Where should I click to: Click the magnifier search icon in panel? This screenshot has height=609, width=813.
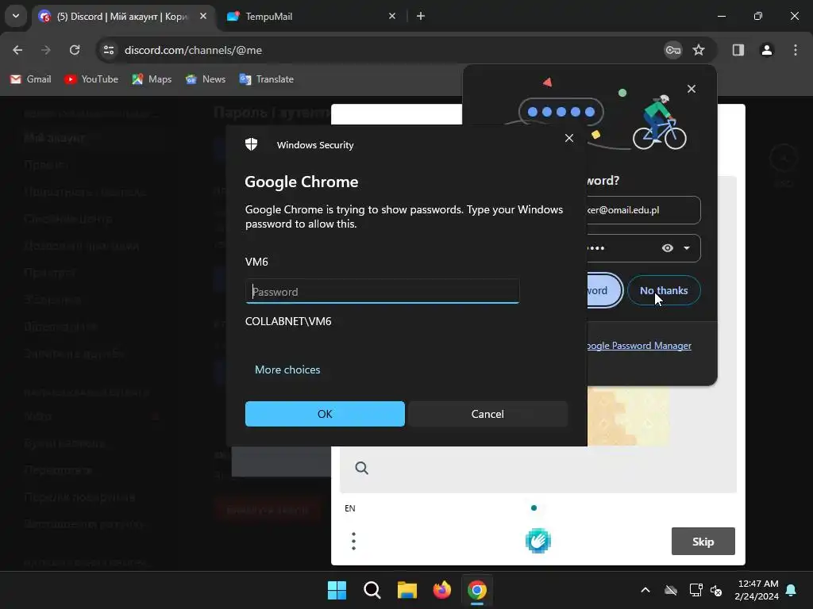361,468
